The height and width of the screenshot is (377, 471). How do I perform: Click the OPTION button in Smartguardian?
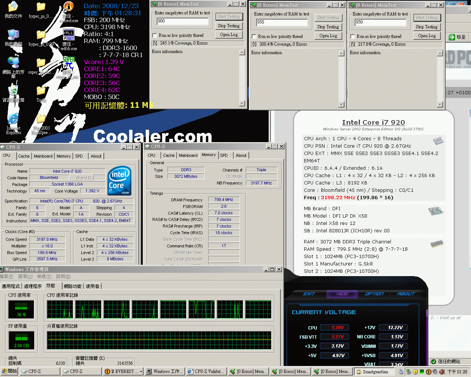coord(374,294)
